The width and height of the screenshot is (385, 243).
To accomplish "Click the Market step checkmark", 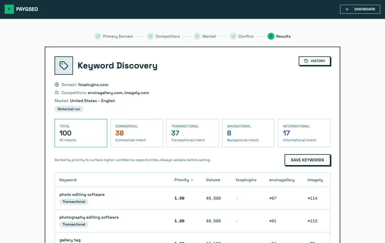I will 197,36.
